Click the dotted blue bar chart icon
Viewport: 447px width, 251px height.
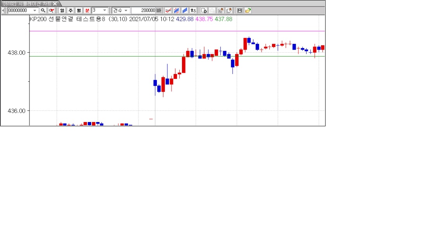pos(177,10)
